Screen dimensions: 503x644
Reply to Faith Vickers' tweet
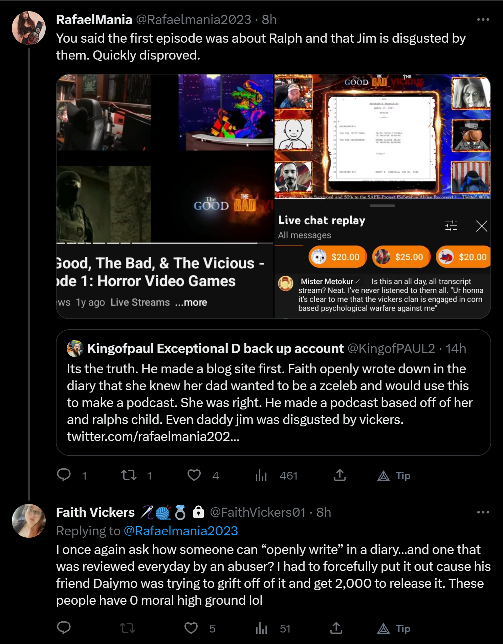[64, 628]
